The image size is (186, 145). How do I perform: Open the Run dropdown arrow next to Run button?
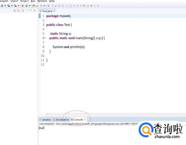click(x=5, y=6)
